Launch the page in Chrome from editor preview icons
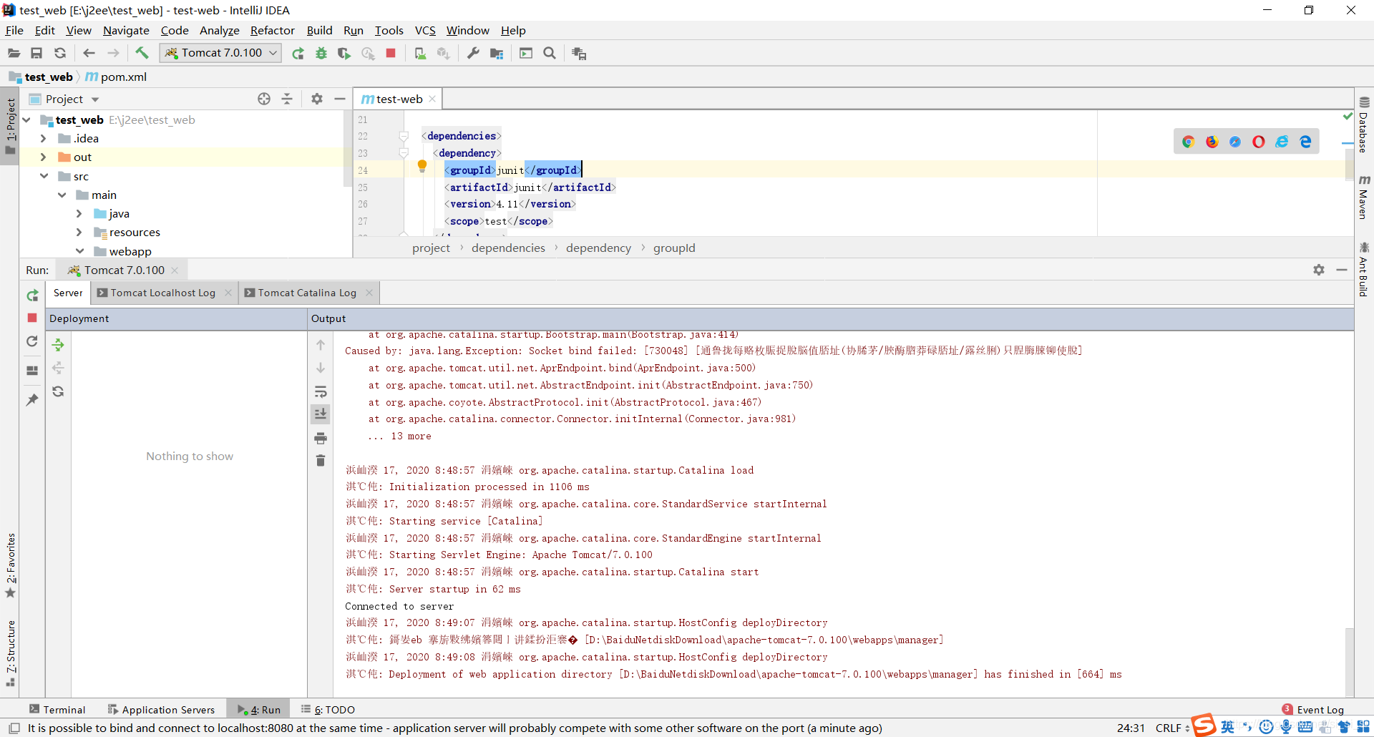 [1189, 141]
